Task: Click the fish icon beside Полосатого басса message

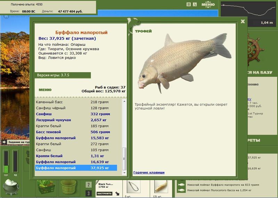Action: tap(181, 190)
